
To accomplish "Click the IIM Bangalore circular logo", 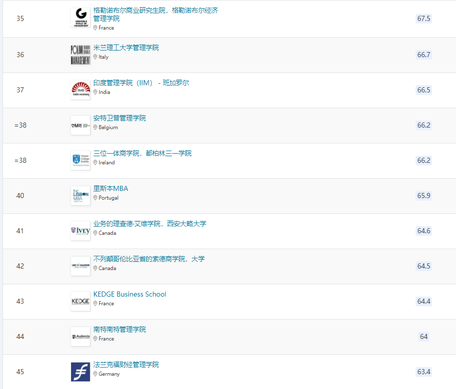I will click(x=80, y=90).
